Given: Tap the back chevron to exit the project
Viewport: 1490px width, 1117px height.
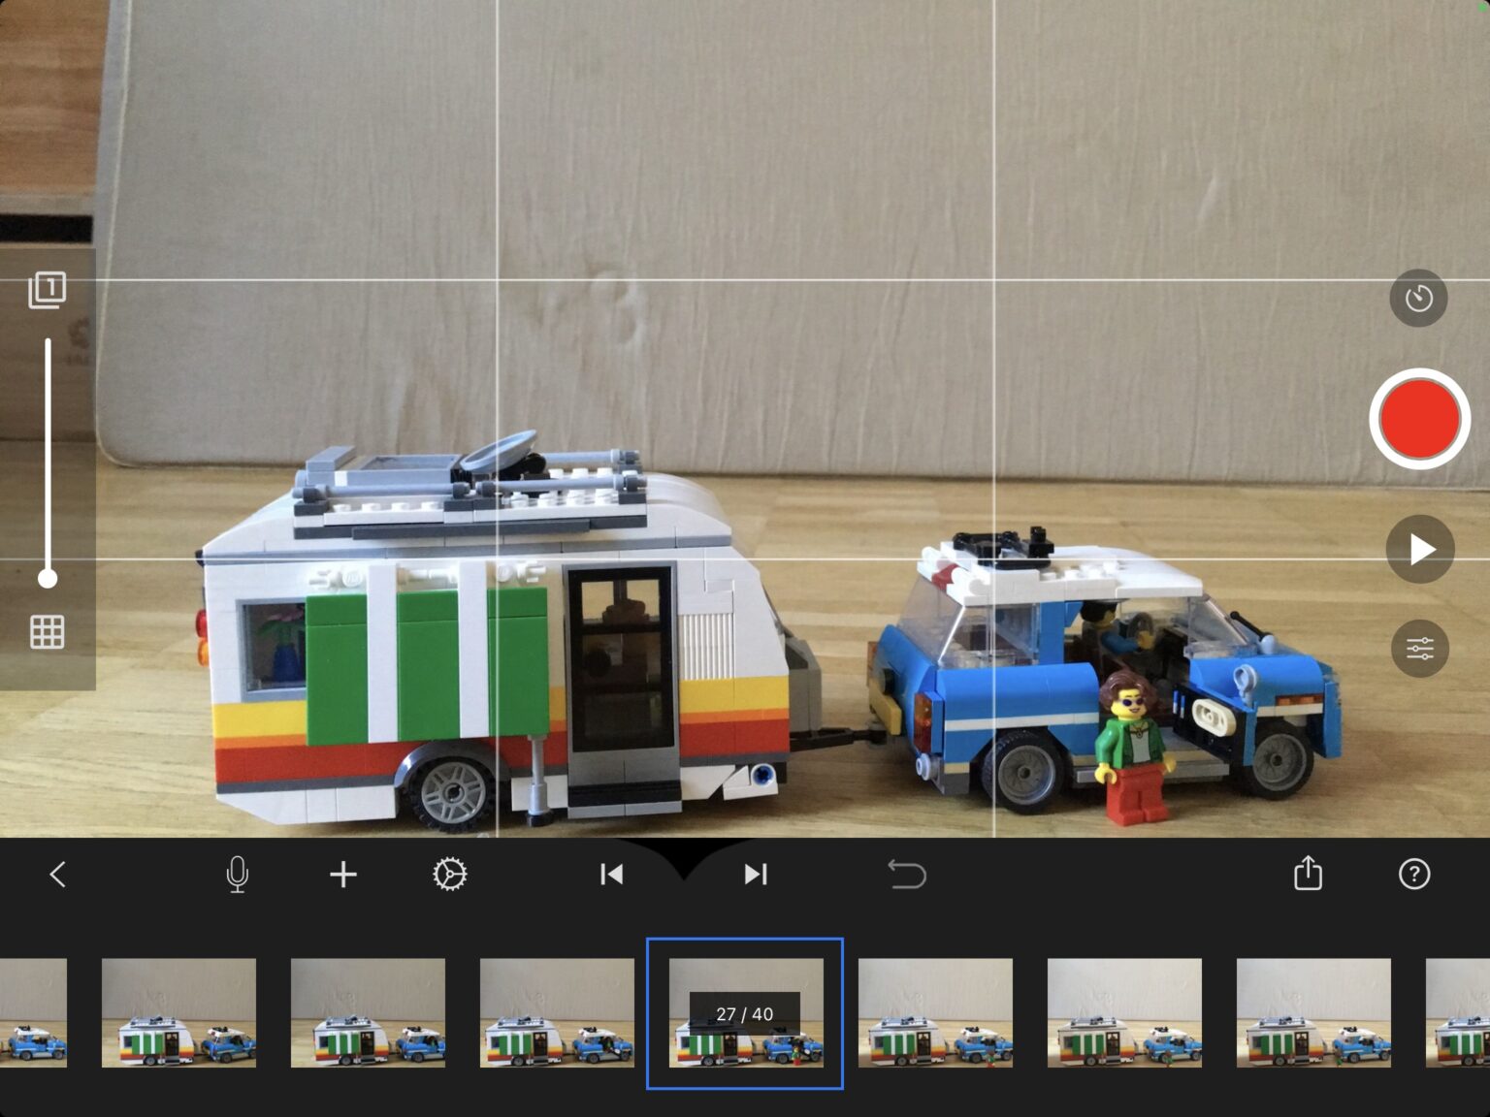Looking at the screenshot, I should [x=57, y=874].
